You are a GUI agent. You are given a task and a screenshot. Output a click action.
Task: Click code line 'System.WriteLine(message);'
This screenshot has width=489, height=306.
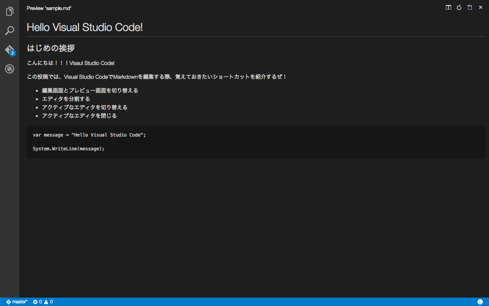pos(69,149)
